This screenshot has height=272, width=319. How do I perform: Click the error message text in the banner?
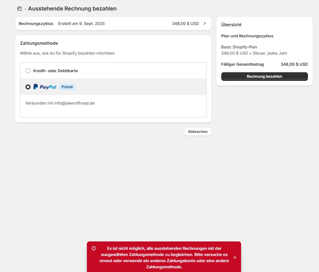pyautogui.click(x=164, y=258)
